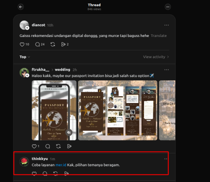Repost thinkkyu reply
210x182 pixels.
[x=55, y=174]
